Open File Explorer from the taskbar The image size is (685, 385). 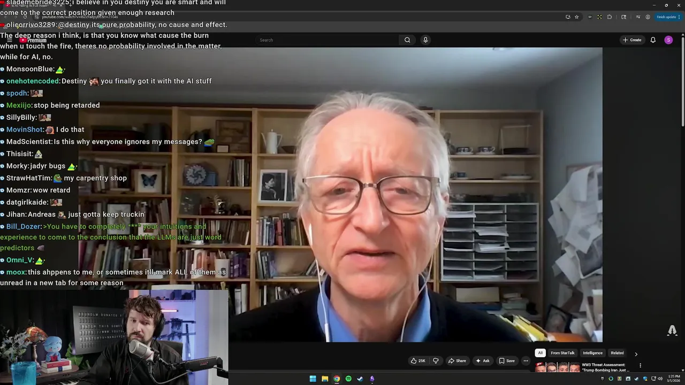click(325, 379)
